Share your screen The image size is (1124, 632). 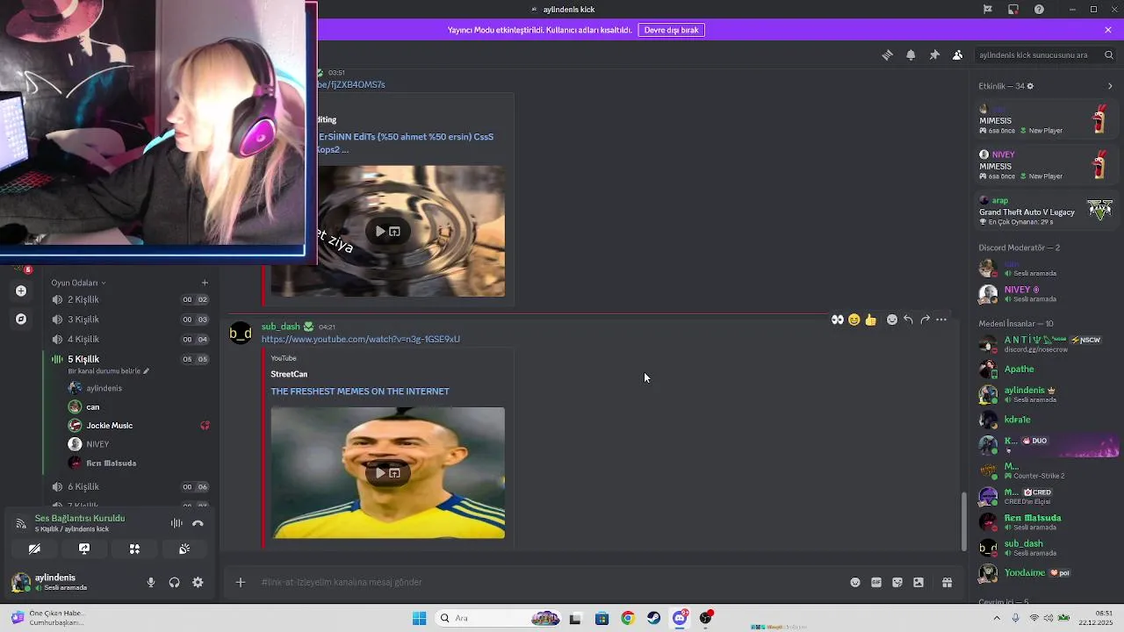[84, 549]
